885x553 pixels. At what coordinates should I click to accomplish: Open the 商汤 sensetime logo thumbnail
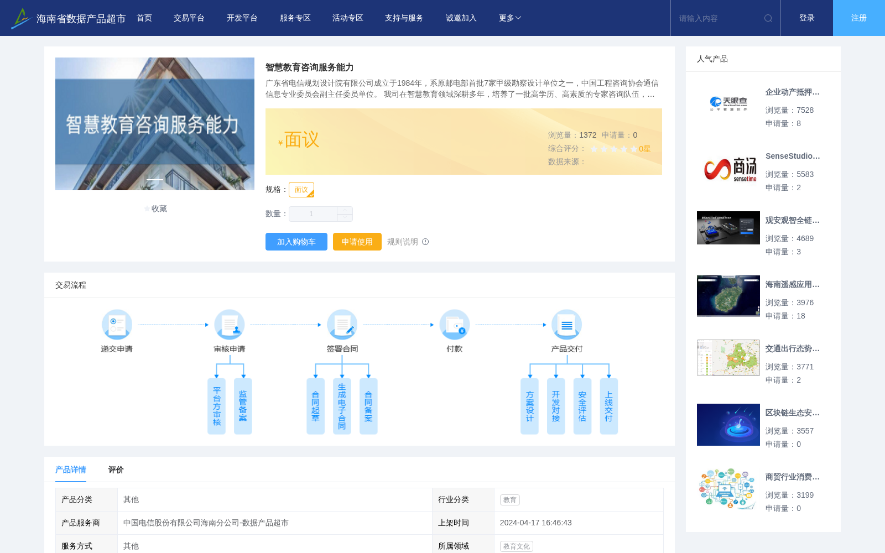pyautogui.click(x=728, y=170)
